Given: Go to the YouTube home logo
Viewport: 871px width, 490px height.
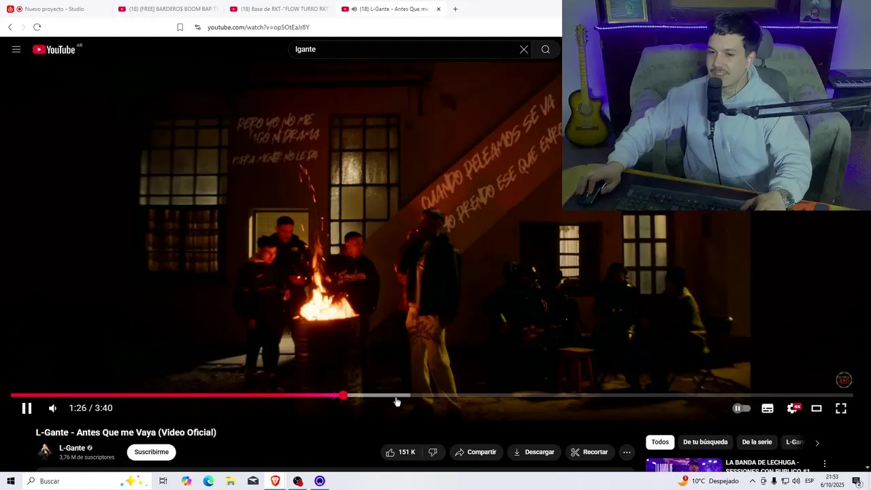Looking at the screenshot, I should (x=54, y=49).
